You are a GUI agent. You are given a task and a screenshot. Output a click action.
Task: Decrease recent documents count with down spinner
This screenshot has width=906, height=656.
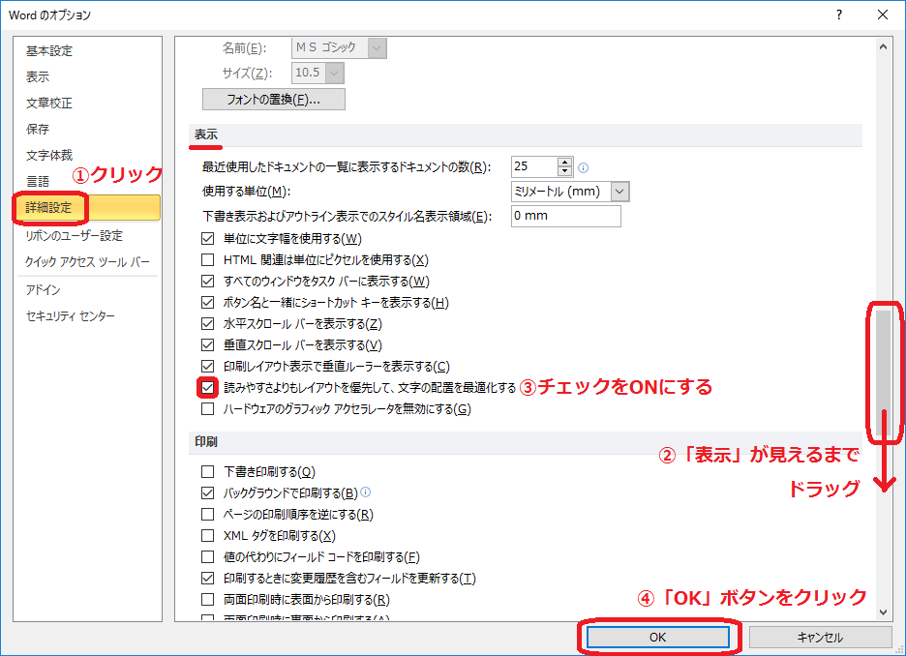point(565,171)
